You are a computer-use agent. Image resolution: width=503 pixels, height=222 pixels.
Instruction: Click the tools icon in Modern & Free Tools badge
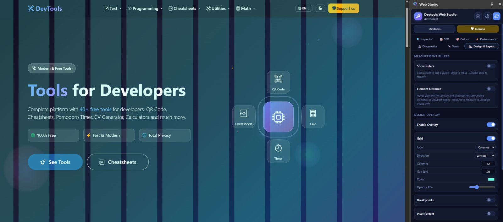coord(34,68)
